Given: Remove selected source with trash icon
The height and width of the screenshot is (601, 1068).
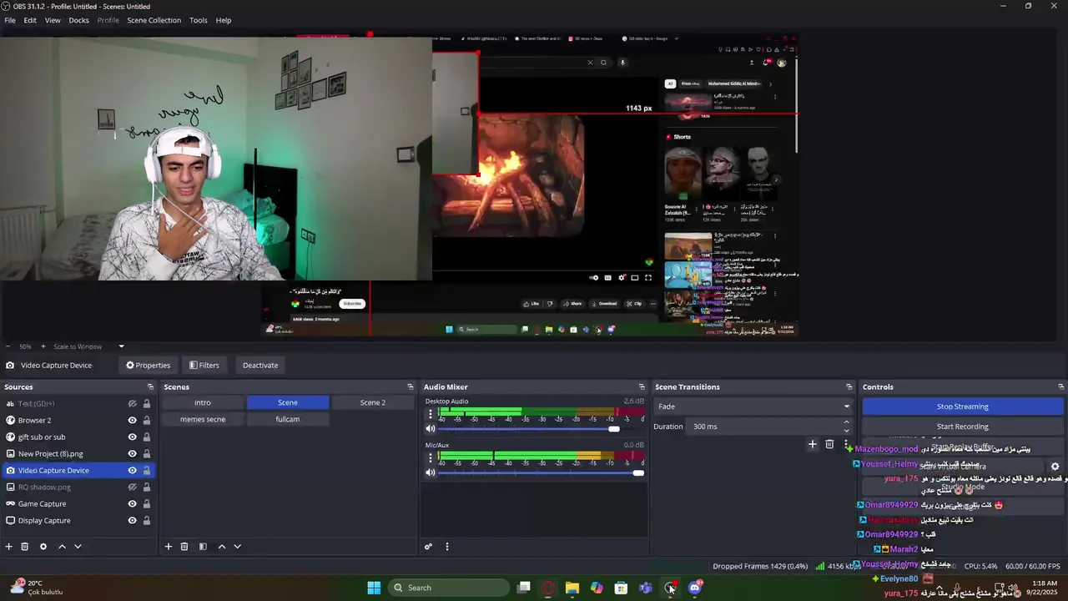Looking at the screenshot, I should pos(25,547).
